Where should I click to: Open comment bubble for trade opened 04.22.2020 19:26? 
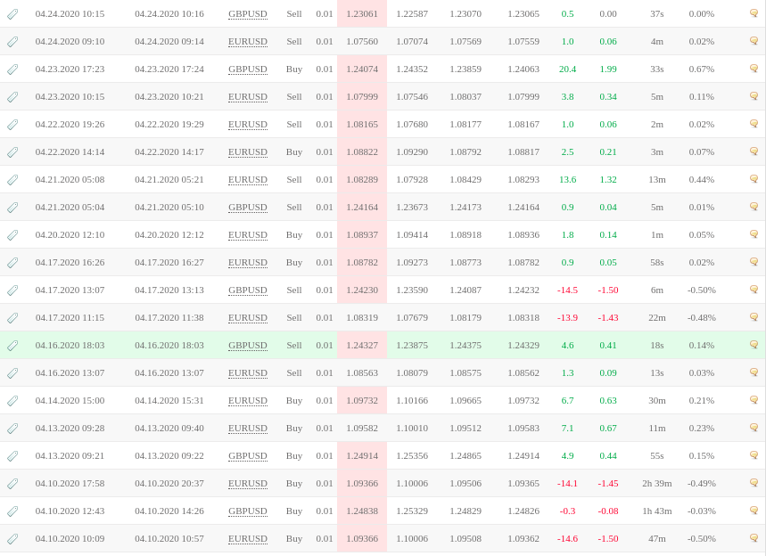(754, 124)
